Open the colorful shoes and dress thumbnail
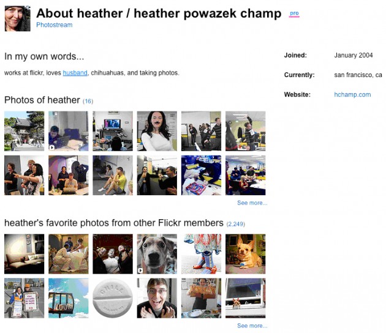Image resolution: width=386 pixels, height=333 pixels. (201, 254)
